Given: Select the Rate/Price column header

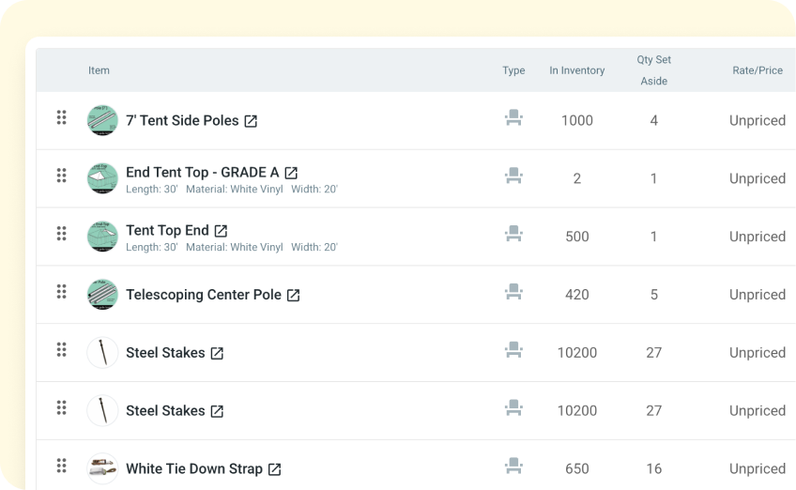Looking at the screenshot, I should [757, 70].
